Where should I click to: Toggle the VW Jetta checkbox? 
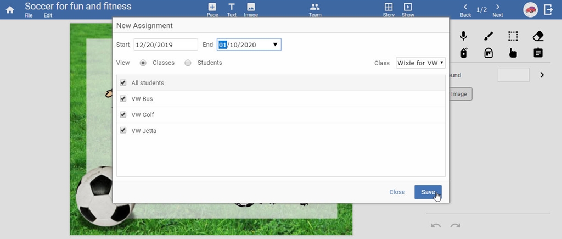tap(123, 130)
